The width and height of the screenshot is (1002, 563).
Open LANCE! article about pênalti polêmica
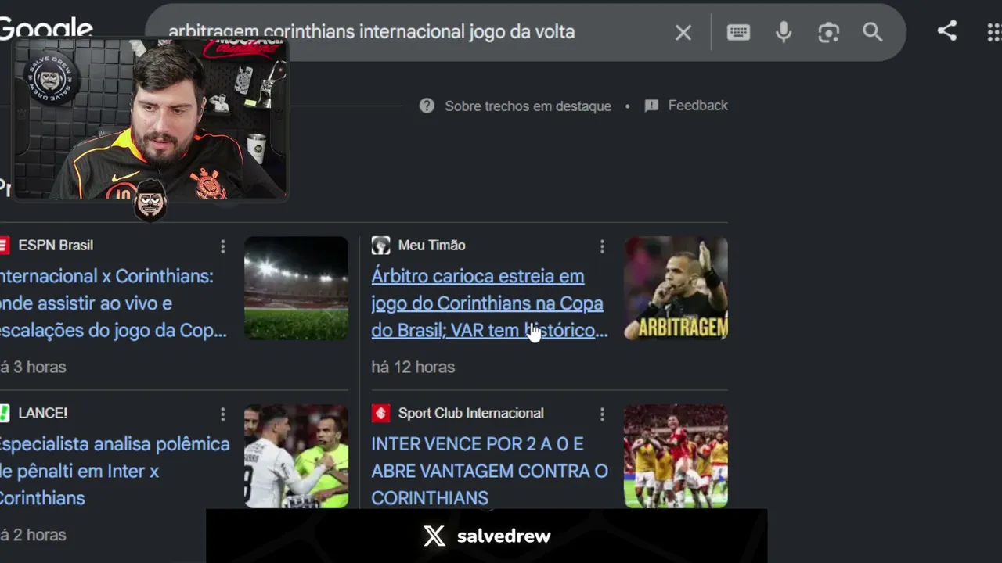(114, 471)
